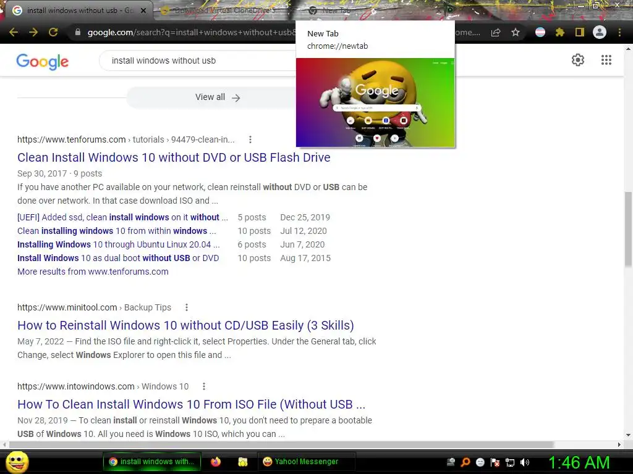Click the network monitor tray icon
Screen dimensions: 633x474
510,462
